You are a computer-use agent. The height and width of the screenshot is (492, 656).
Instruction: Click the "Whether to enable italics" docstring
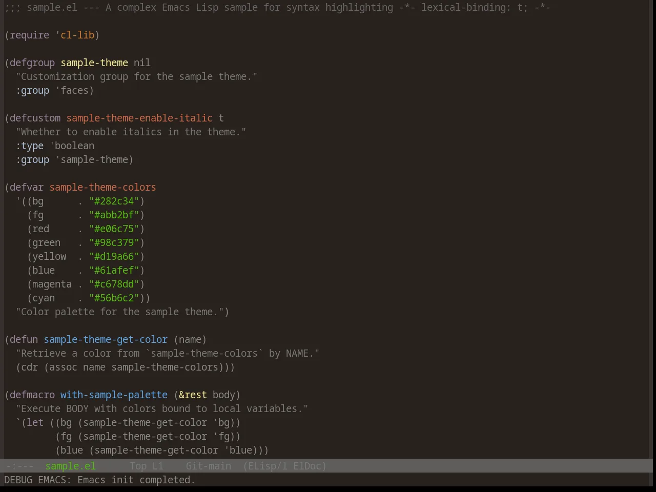(x=131, y=132)
